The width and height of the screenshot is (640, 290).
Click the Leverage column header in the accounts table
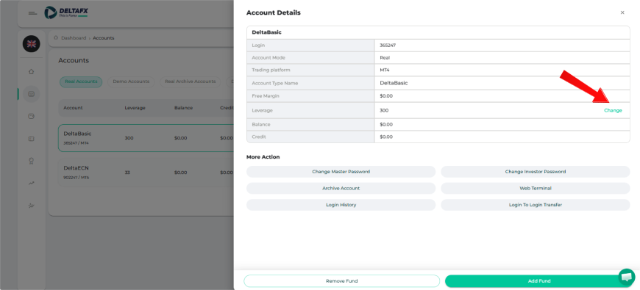135,108
